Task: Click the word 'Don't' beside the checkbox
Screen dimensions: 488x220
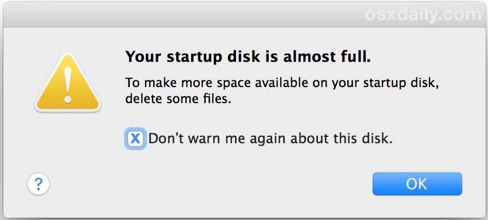Action: coord(167,139)
